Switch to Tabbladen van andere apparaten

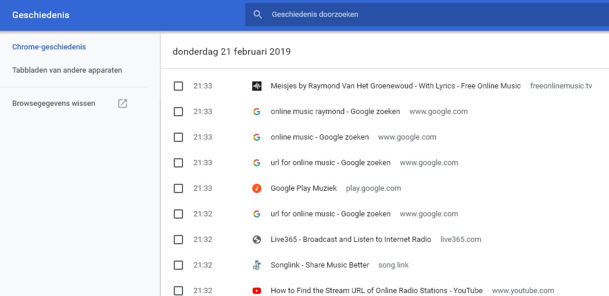[x=67, y=70]
